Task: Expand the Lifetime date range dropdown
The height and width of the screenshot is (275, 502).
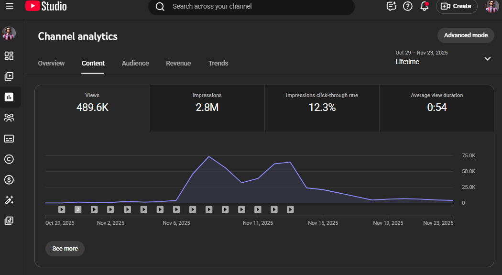Action: [x=487, y=58]
